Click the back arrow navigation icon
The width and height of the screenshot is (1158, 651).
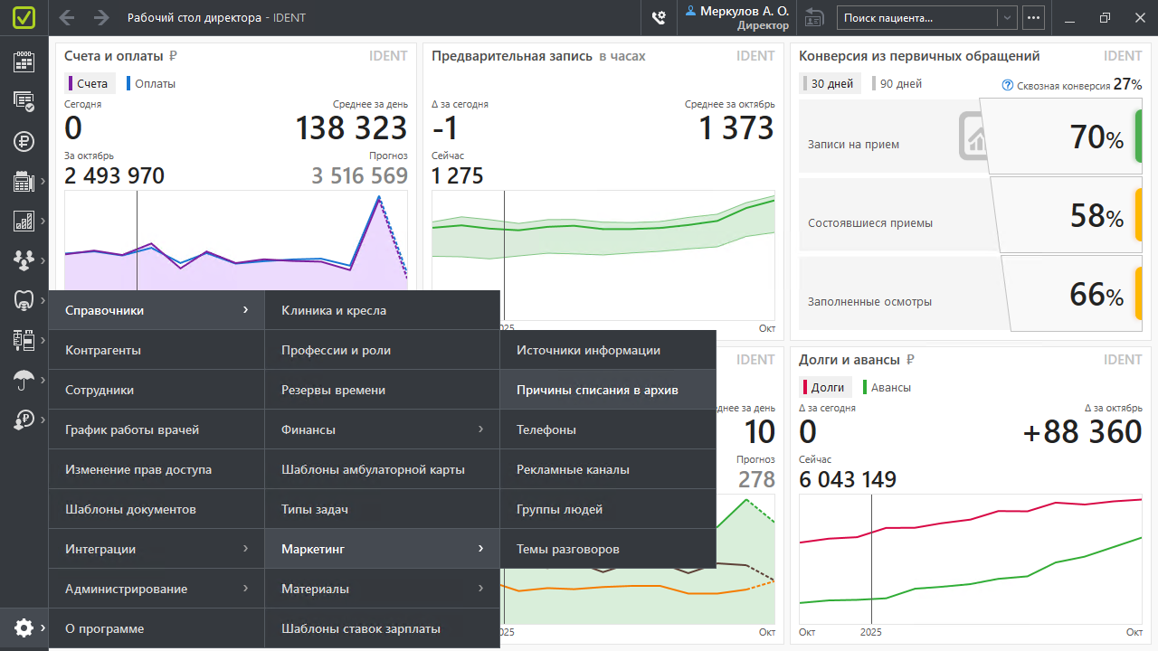67,17
